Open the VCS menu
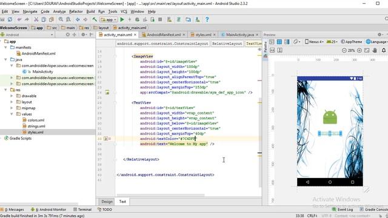The width and height of the screenshot is (388, 218). coord(124,12)
